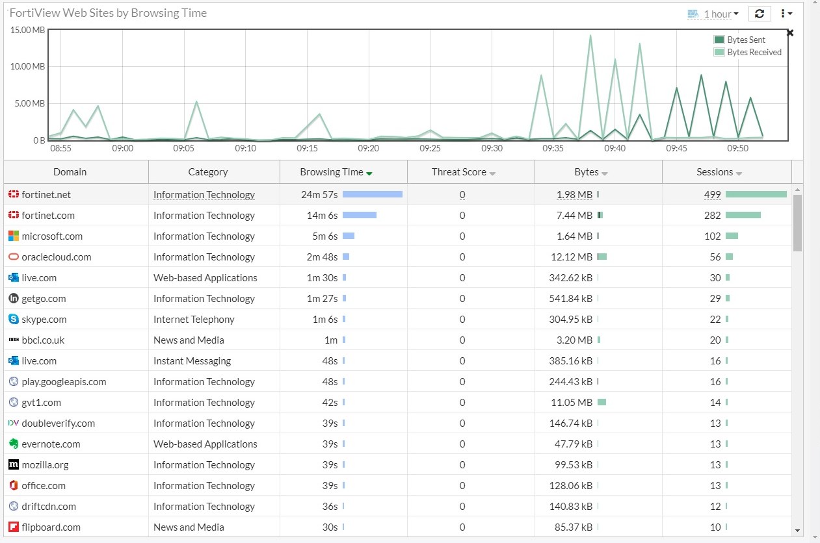Viewport: 820px width, 543px height.
Task: Click the table vertical scrollbar thumb
Action: [797, 223]
